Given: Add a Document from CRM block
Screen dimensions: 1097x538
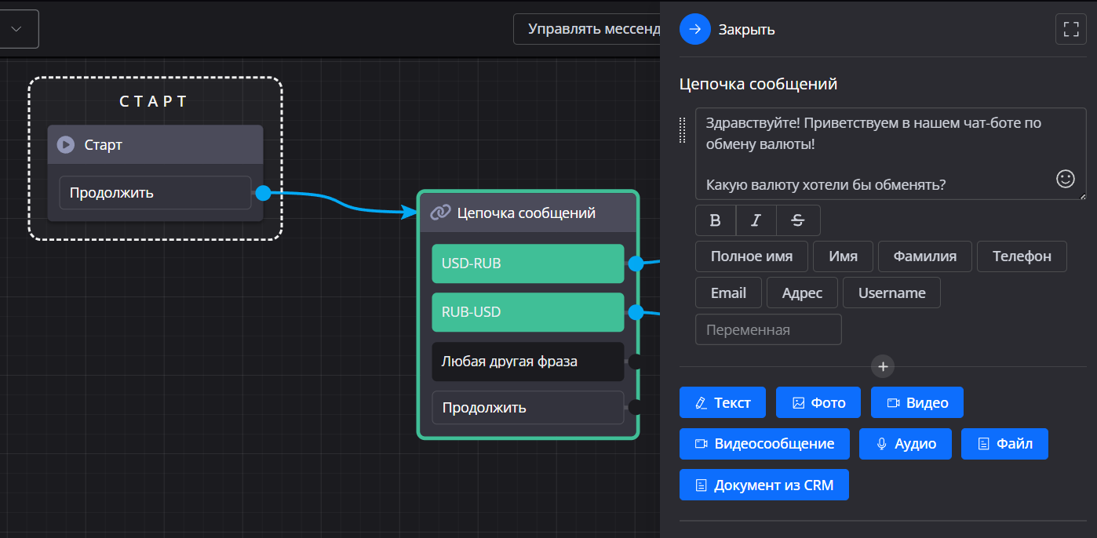Looking at the screenshot, I should pyautogui.click(x=764, y=485).
